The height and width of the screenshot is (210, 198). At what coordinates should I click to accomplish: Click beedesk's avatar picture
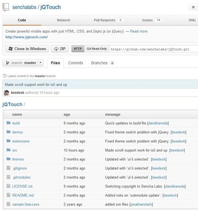point(6,92)
